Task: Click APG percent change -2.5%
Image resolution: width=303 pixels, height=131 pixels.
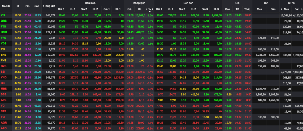Action: (x=150, y=128)
